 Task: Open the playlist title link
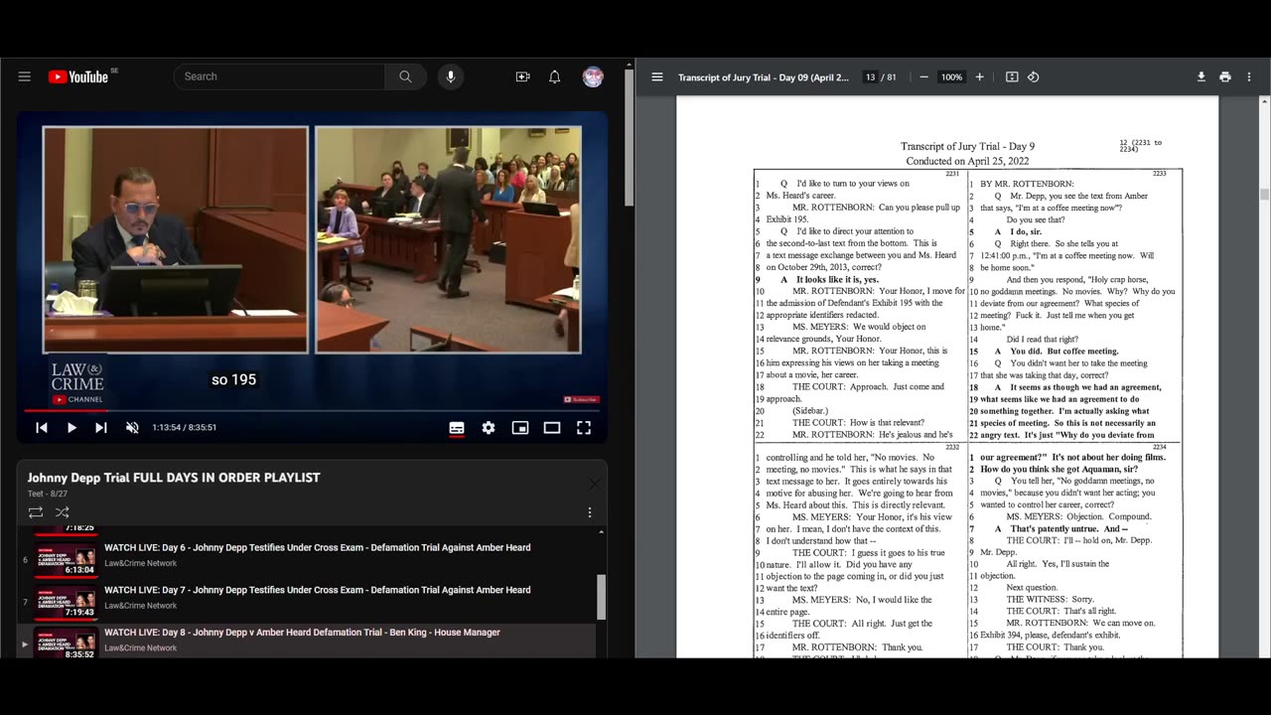[x=174, y=478]
